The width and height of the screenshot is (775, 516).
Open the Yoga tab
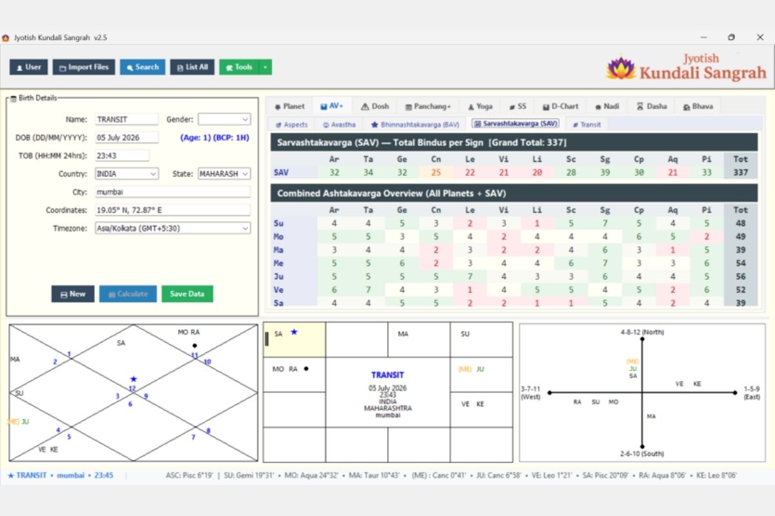click(x=480, y=106)
